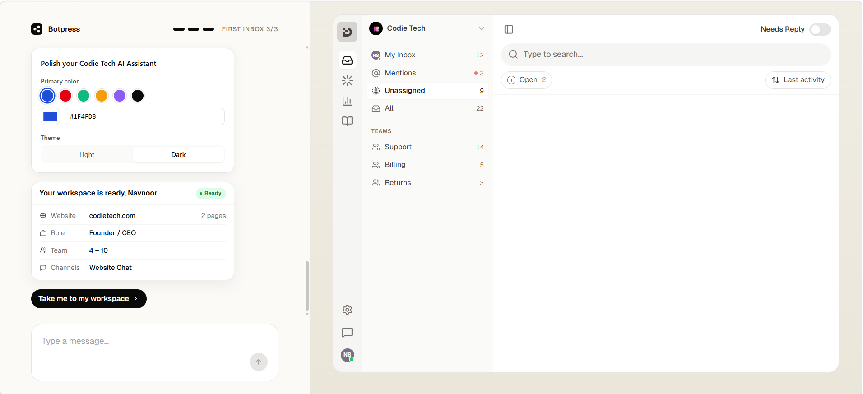
Task: Open the chat bubble icon in sidebar
Action: [x=347, y=333]
